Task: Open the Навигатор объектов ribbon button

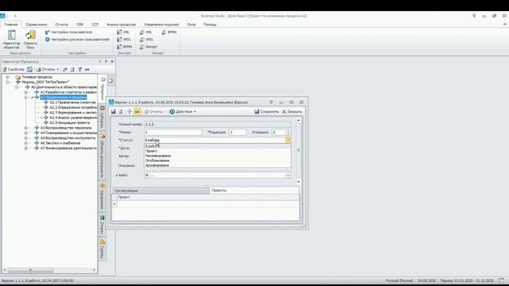Action: point(11,40)
